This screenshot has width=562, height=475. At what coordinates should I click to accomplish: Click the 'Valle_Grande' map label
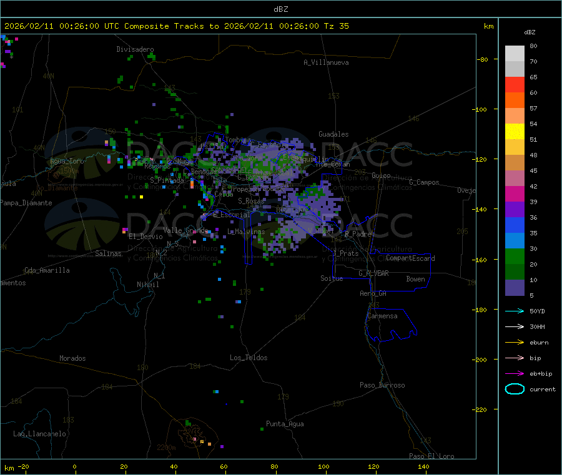pyautogui.click(x=185, y=230)
